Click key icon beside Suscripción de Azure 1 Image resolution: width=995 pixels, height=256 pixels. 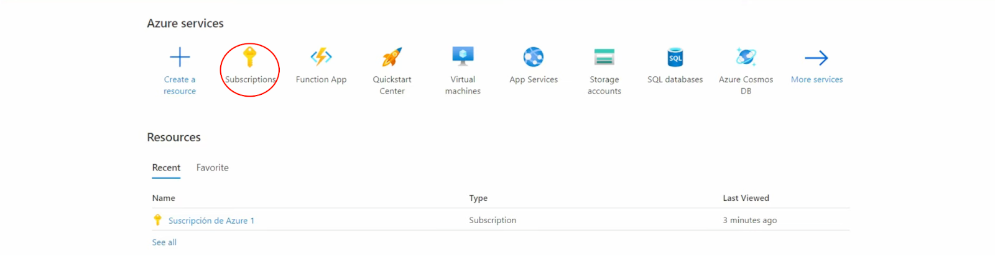(157, 220)
